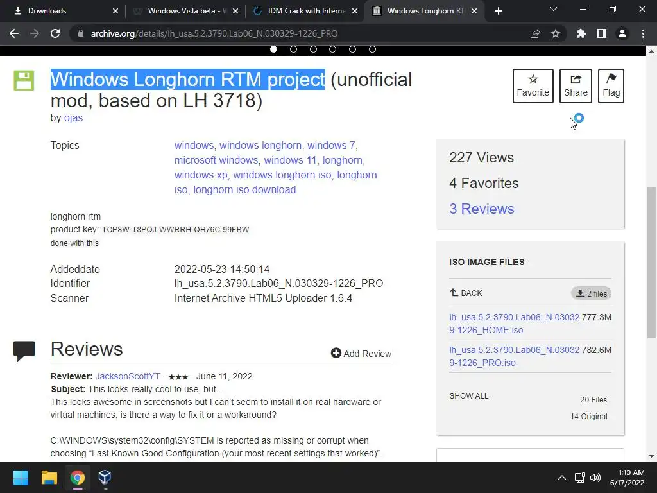Screen dimensions: 657x493
Task: Click the Reviews speech bubble icon
Action: point(24,351)
